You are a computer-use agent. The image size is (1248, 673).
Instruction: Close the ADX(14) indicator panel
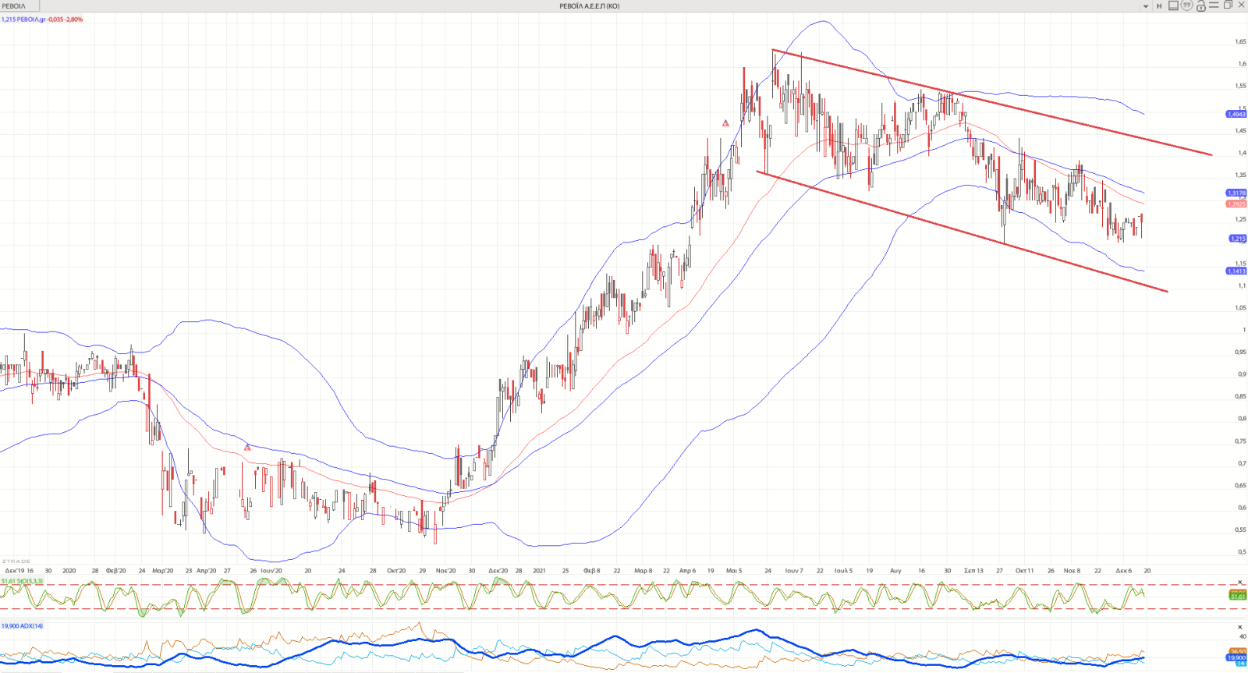click(1240, 627)
